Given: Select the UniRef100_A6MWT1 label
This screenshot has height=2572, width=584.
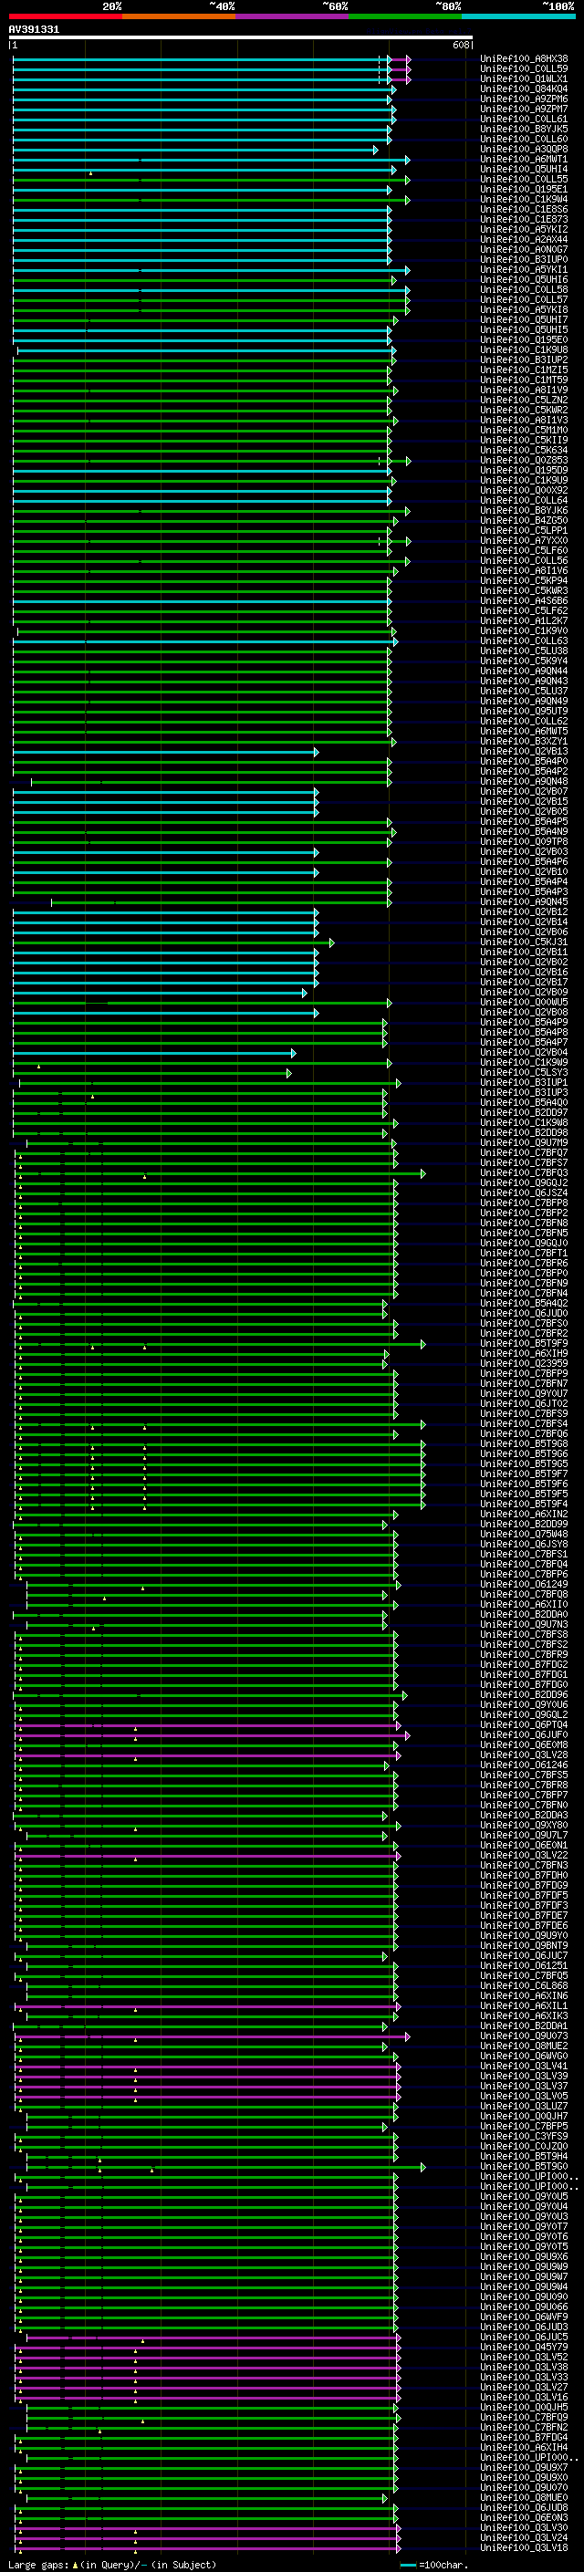Looking at the screenshot, I should point(524,159).
